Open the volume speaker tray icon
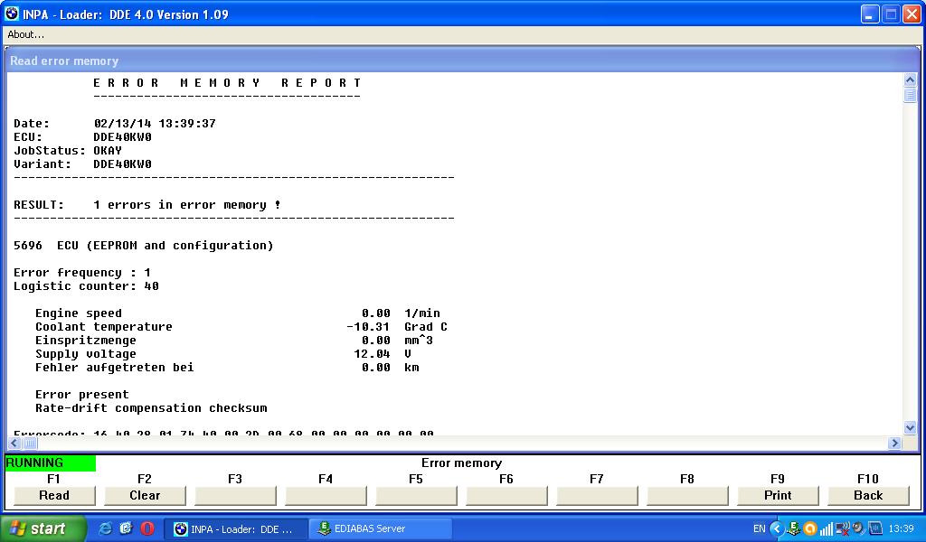The image size is (926, 542). 858,528
